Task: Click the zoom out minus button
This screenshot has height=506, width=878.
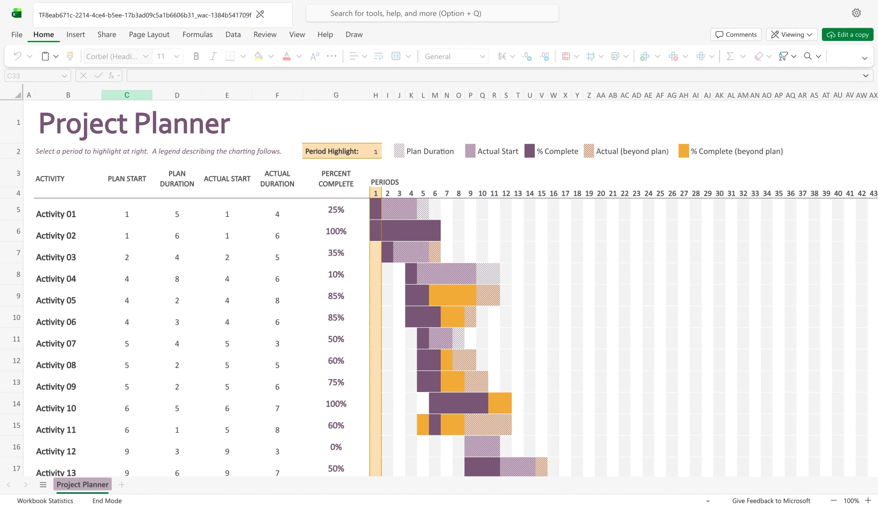Action: [833, 501]
